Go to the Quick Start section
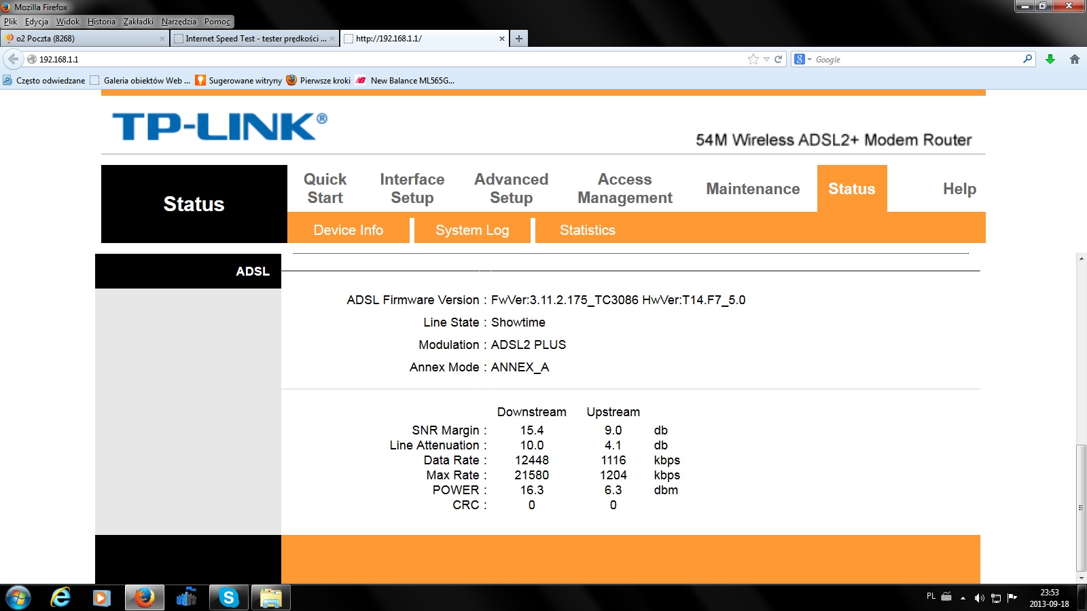The height and width of the screenshot is (611, 1087). point(325,189)
